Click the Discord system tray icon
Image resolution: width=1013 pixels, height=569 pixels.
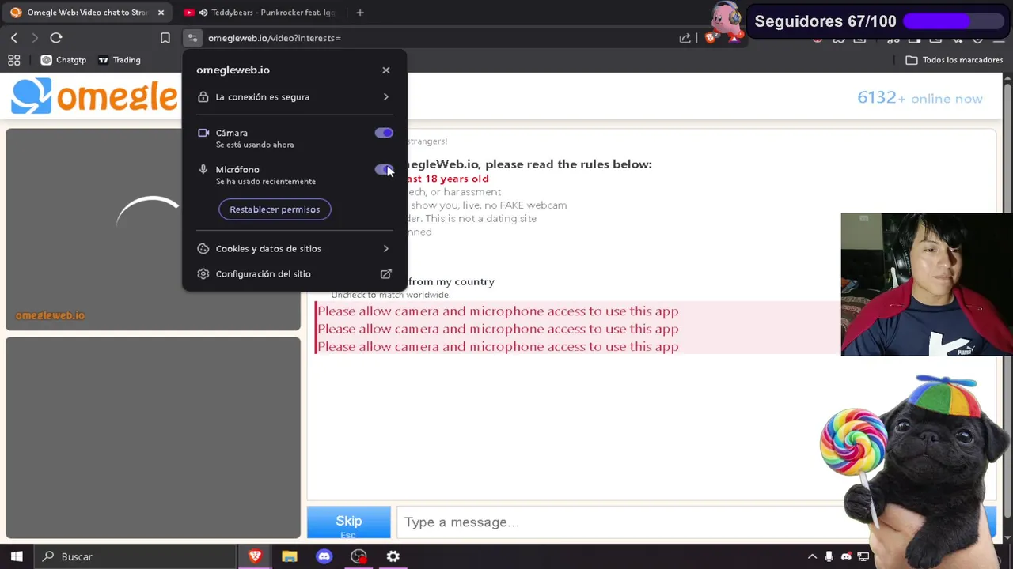[846, 556]
